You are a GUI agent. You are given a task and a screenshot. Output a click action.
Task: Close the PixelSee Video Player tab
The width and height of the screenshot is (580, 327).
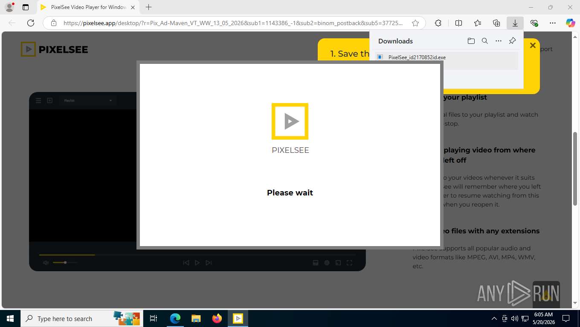(133, 7)
